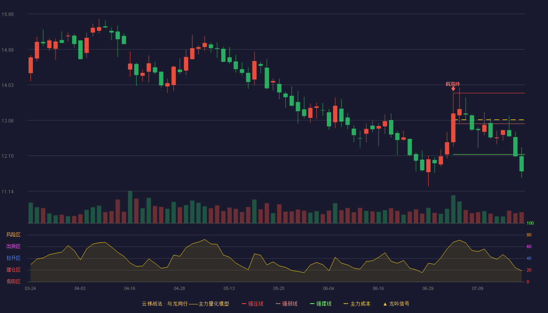The width and height of the screenshot is (548, 313).
Task: Toggle the 主力成本 legend series
Action: (357, 304)
